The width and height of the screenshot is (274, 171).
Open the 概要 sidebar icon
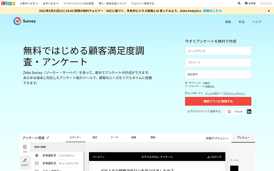click(25, 149)
